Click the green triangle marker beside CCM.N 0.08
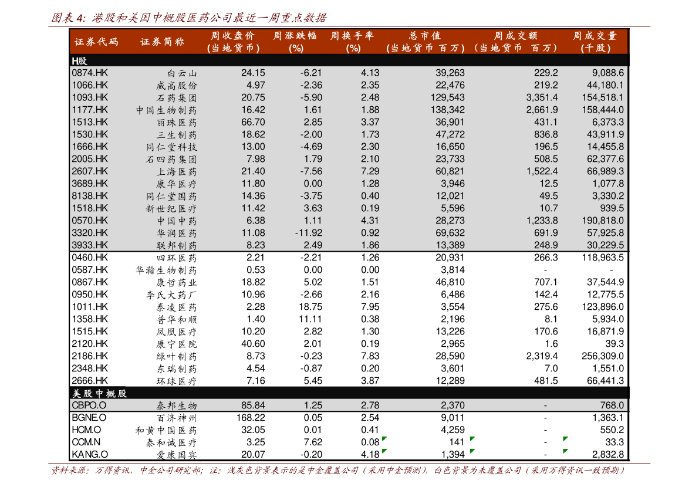699x487 pixels. click(x=384, y=439)
